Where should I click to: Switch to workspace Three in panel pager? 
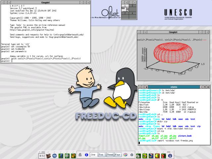click(110, 155)
